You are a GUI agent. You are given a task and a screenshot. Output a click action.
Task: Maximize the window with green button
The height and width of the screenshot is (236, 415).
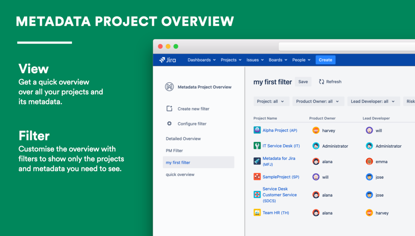pos(176,46)
